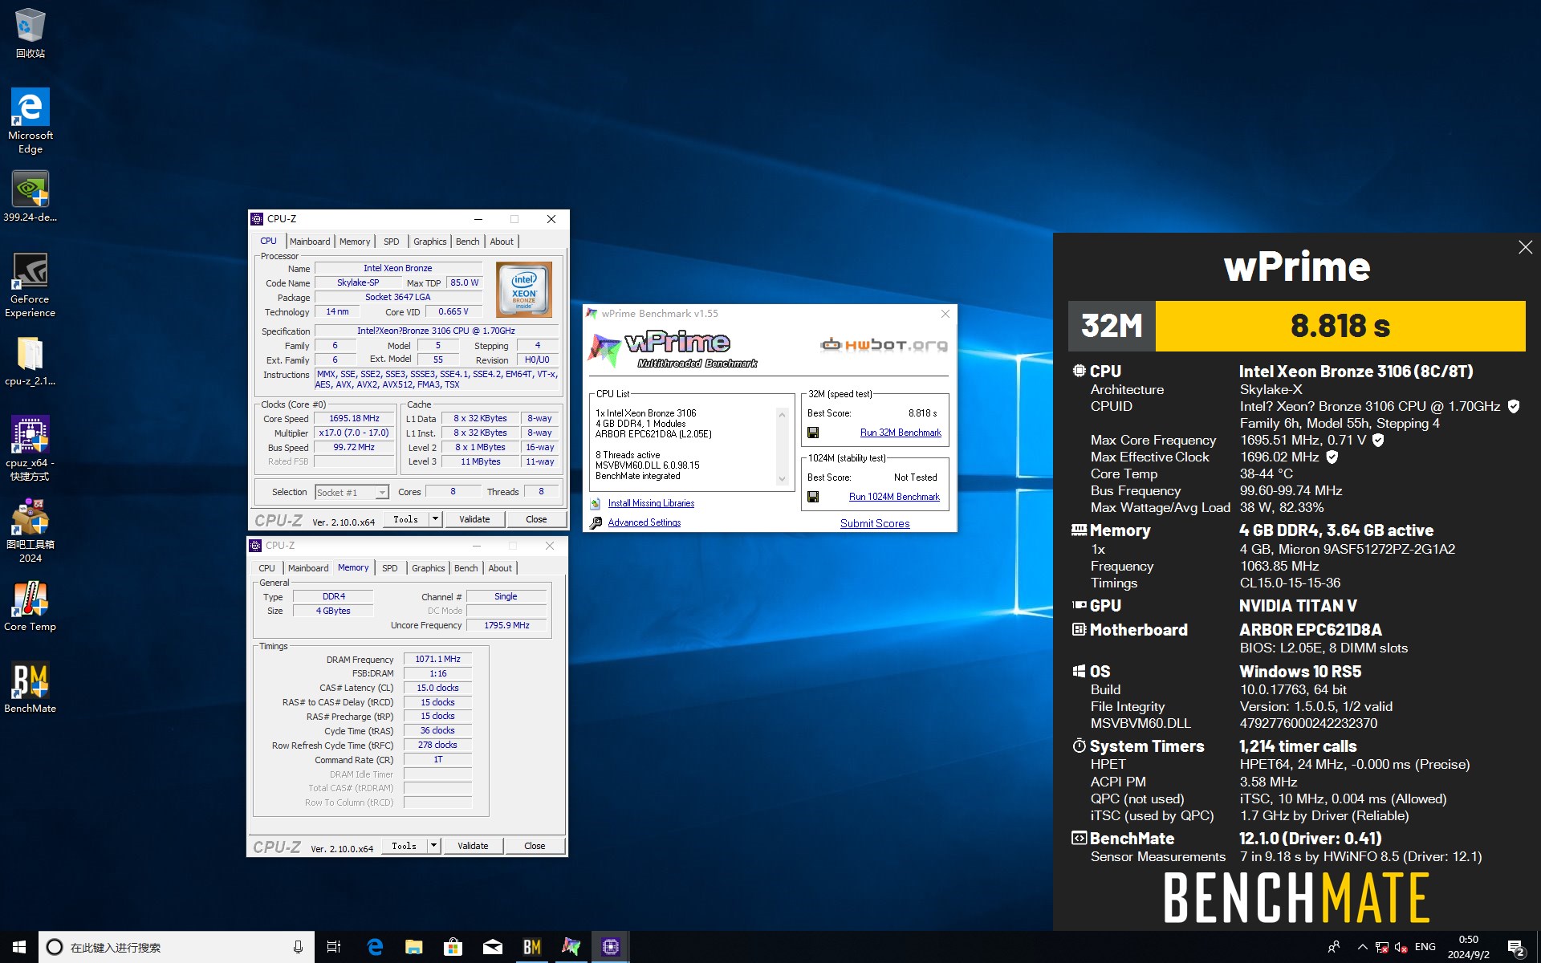Open SPD tab in upper CPU-Z window

[x=391, y=242]
